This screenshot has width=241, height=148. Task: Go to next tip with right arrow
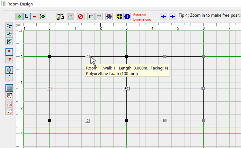(173, 17)
